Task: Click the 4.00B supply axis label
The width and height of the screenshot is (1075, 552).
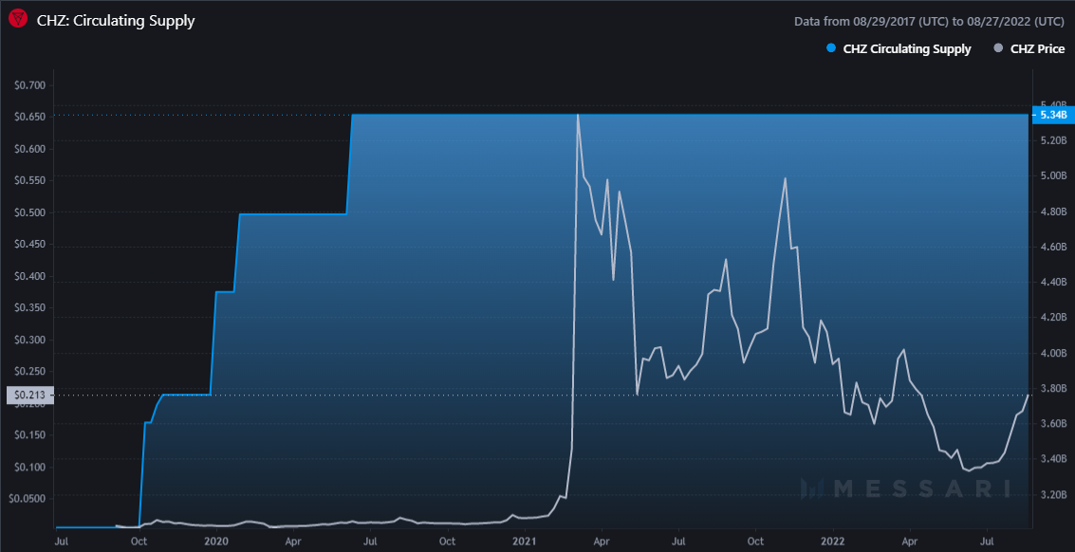Action: click(x=1054, y=353)
